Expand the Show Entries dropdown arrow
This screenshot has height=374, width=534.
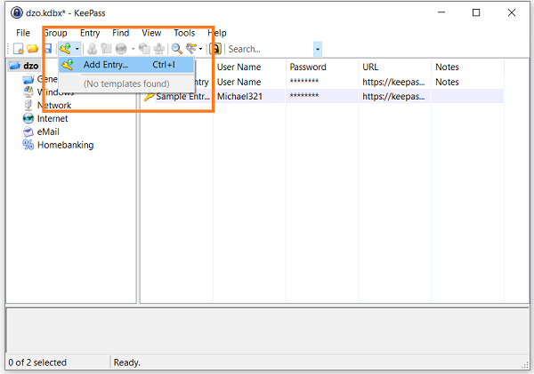click(x=200, y=49)
